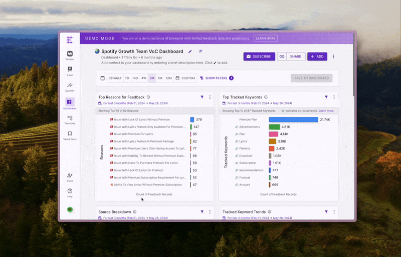Edit dashboard title with pencil icon
The width and height of the screenshot is (401, 257).
tap(190, 51)
